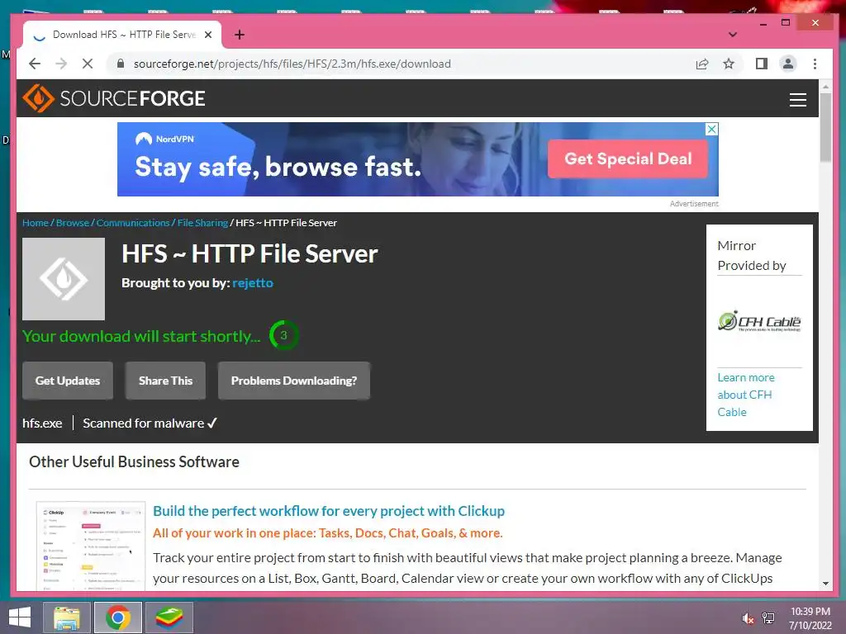846x634 pixels.
Task: Open the Browse breadcrumb link
Action: (73, 223)
